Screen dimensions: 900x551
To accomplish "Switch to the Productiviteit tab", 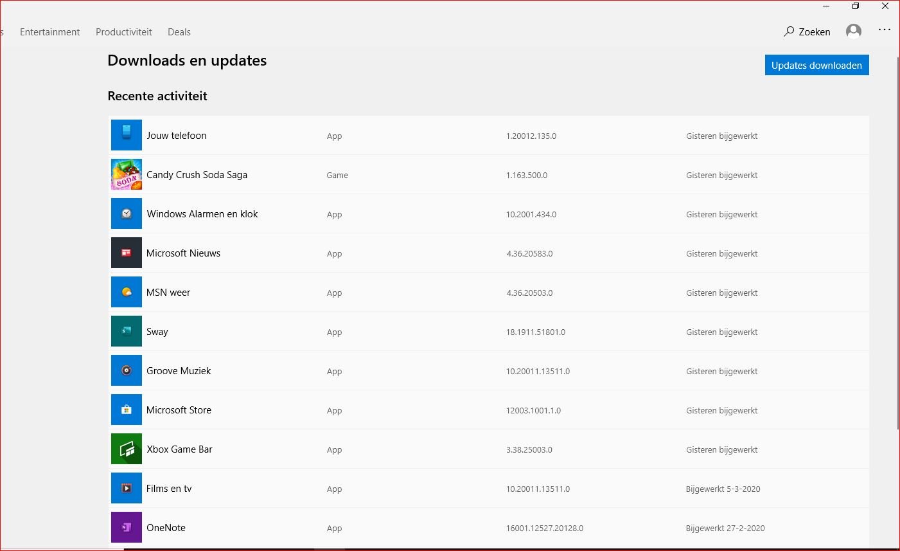I will tap(124, 32).
